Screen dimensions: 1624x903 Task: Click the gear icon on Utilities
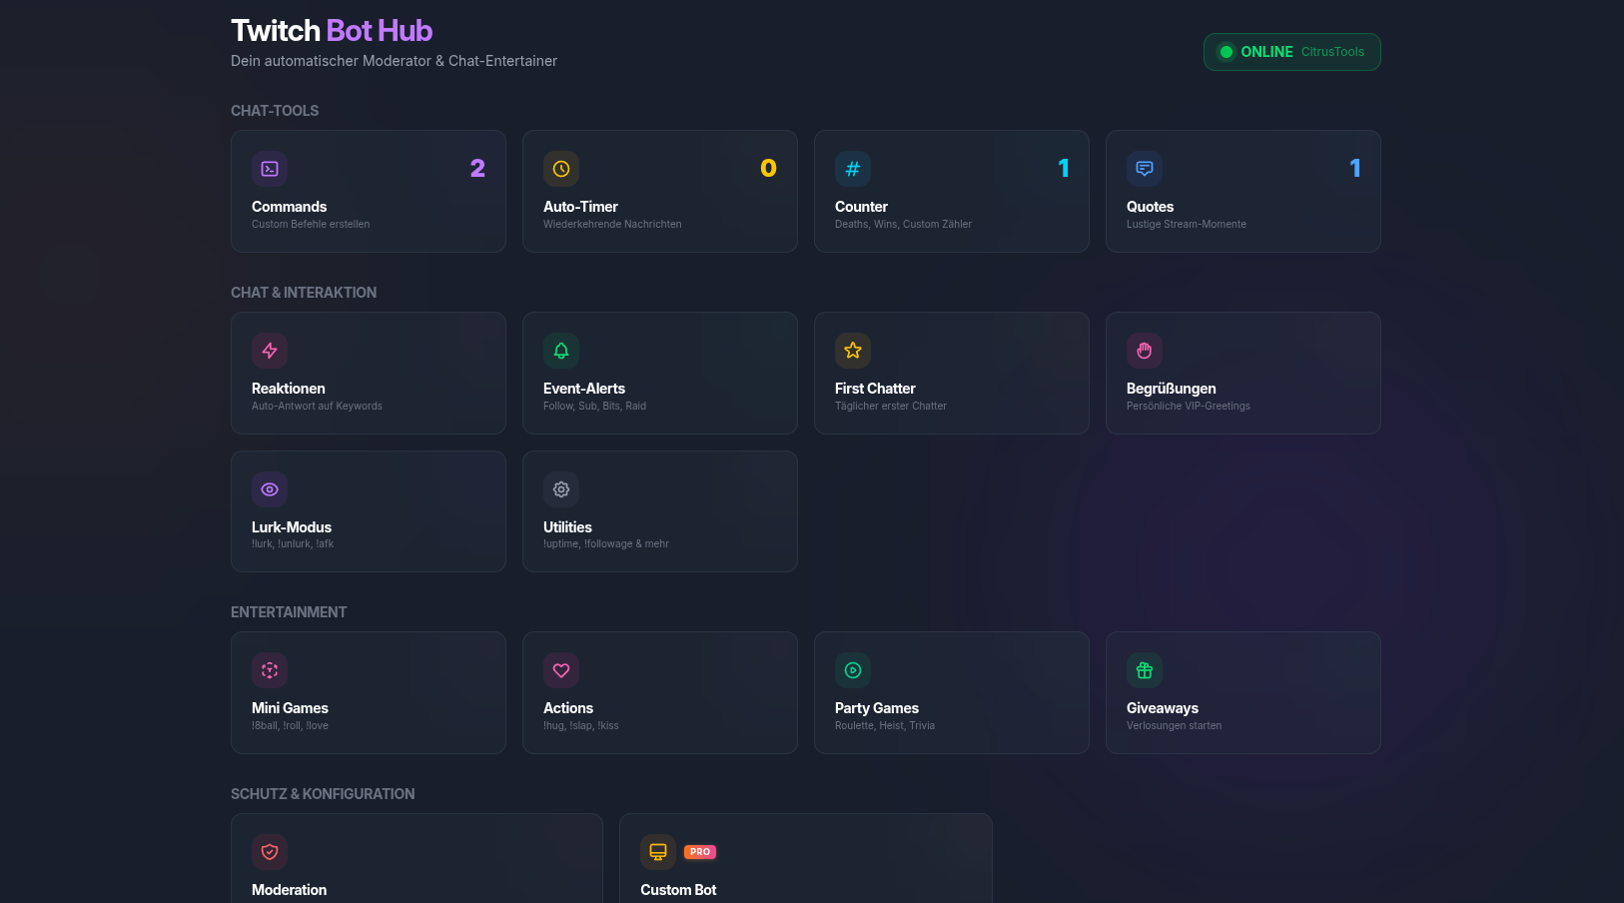tap(561, 489)
